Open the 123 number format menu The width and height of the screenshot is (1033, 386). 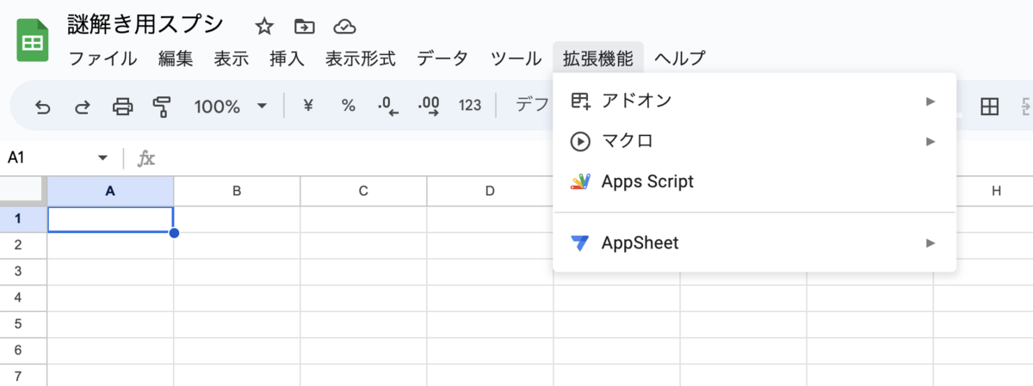coord(470,106)
